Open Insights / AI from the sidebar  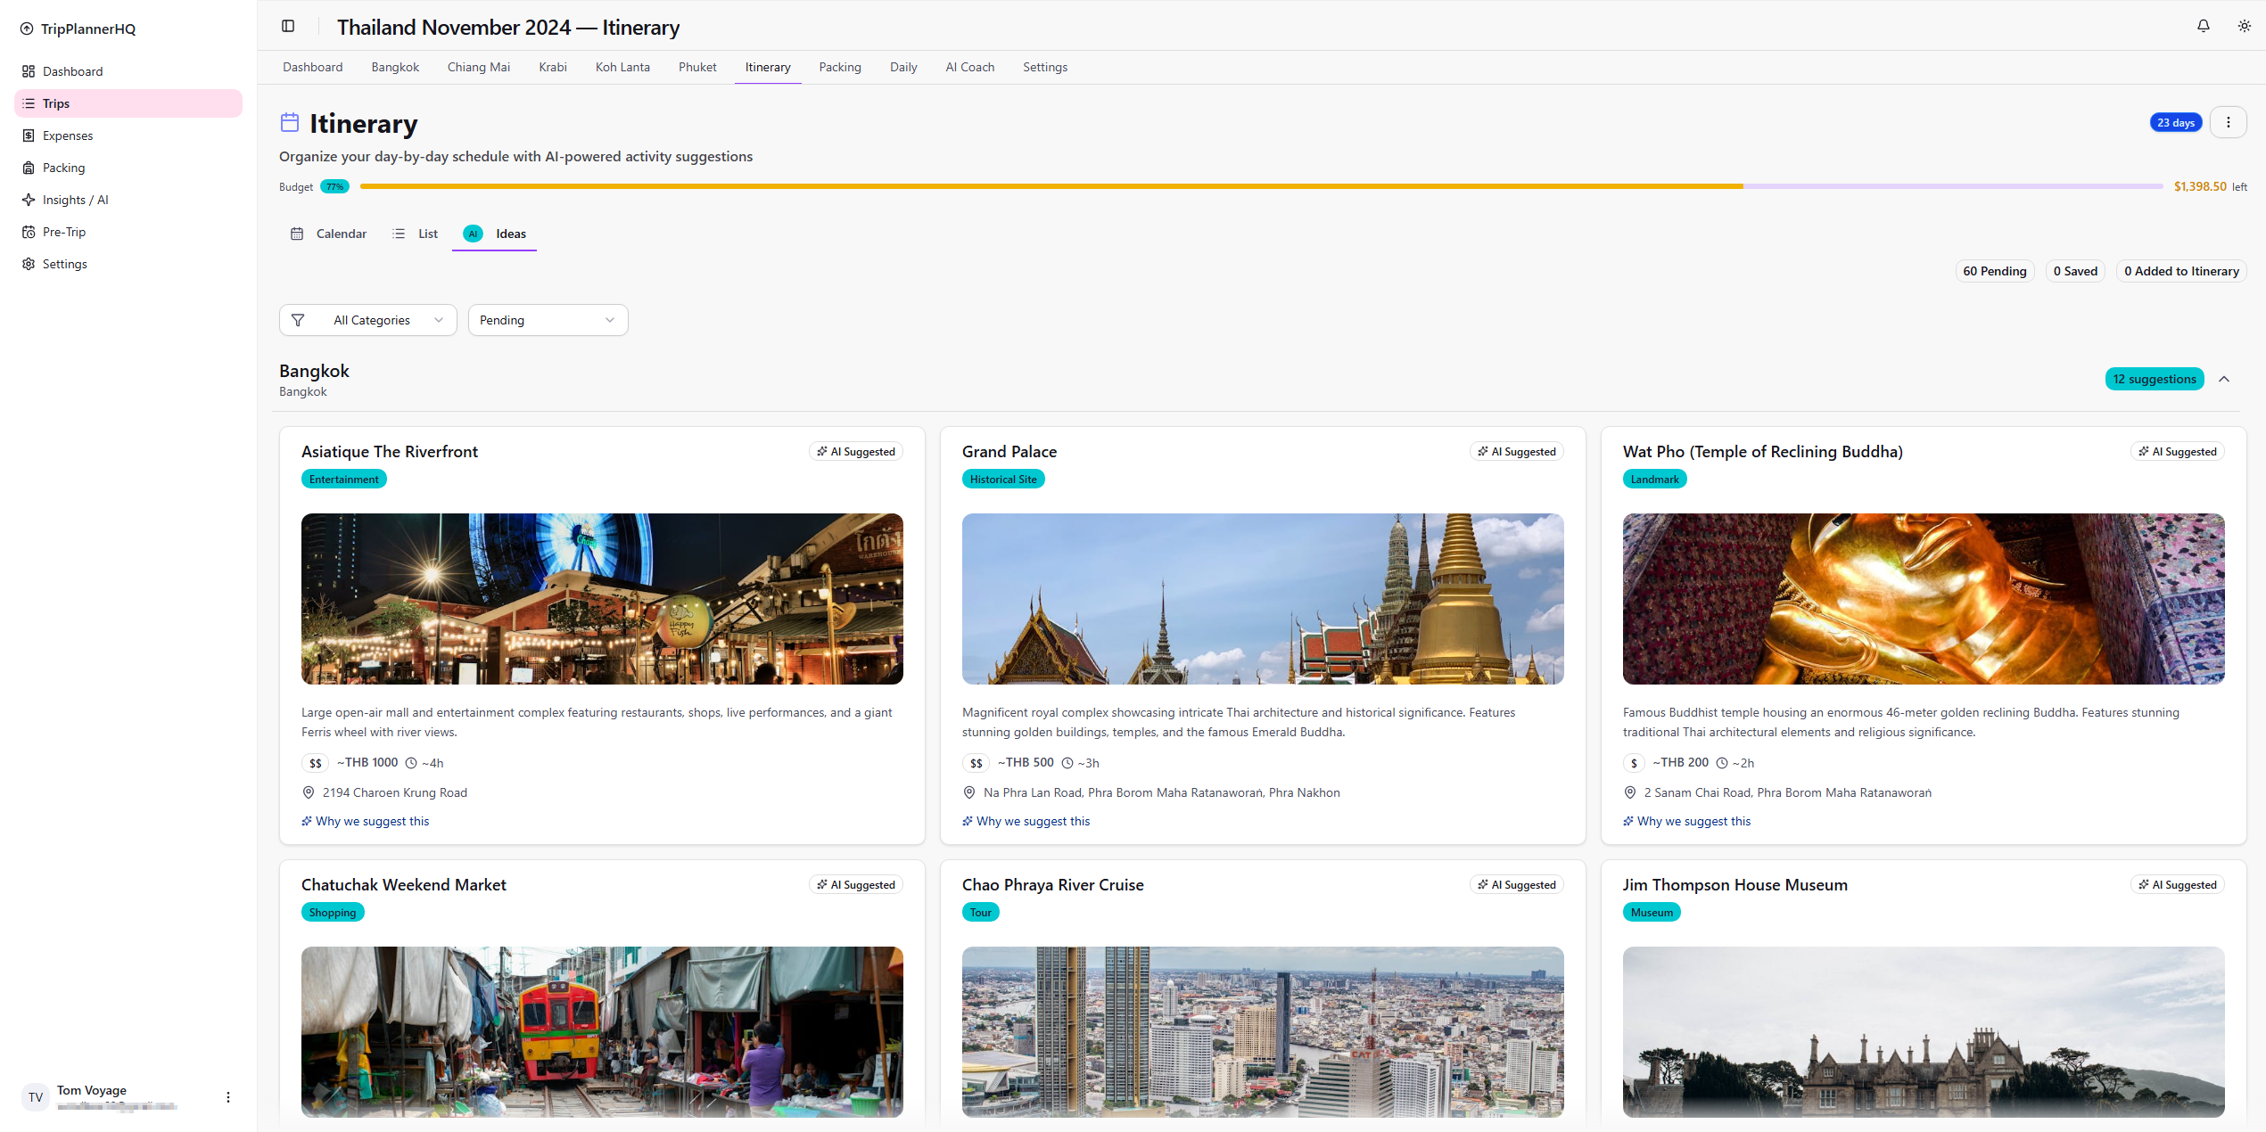click(x=74, y=200)
